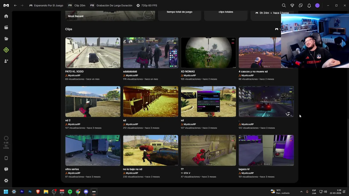Screen dimensions: 349x196
Task: Open the messages chat icon
Action: (x=301, y=5)
